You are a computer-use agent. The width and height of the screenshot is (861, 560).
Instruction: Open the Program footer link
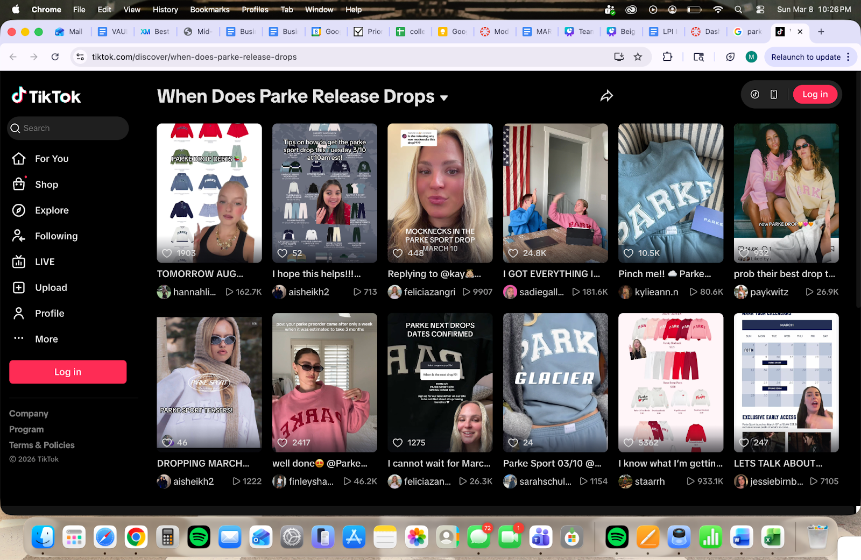pyautogui.click(x=26, y=429)
